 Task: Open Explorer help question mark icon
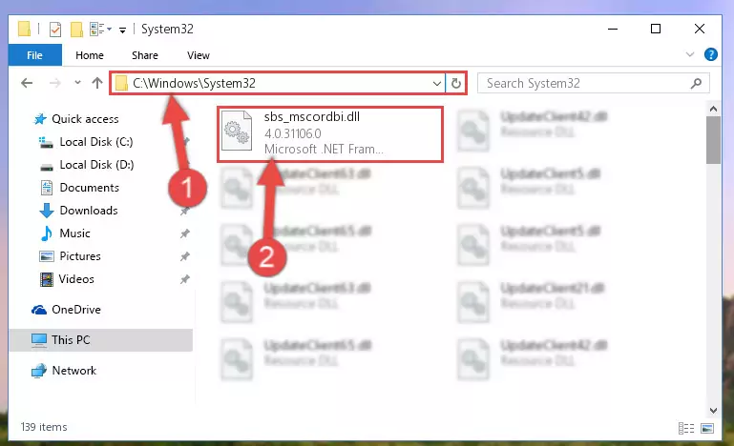coord(710,54)
